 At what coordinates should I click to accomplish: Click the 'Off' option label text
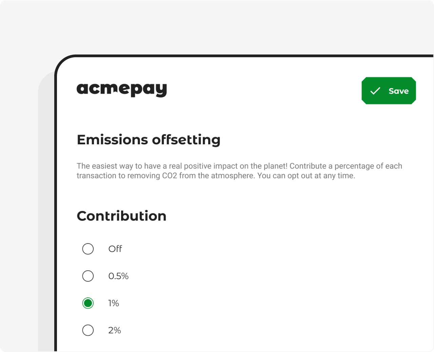pyautogui.click(x=115, y=249)
